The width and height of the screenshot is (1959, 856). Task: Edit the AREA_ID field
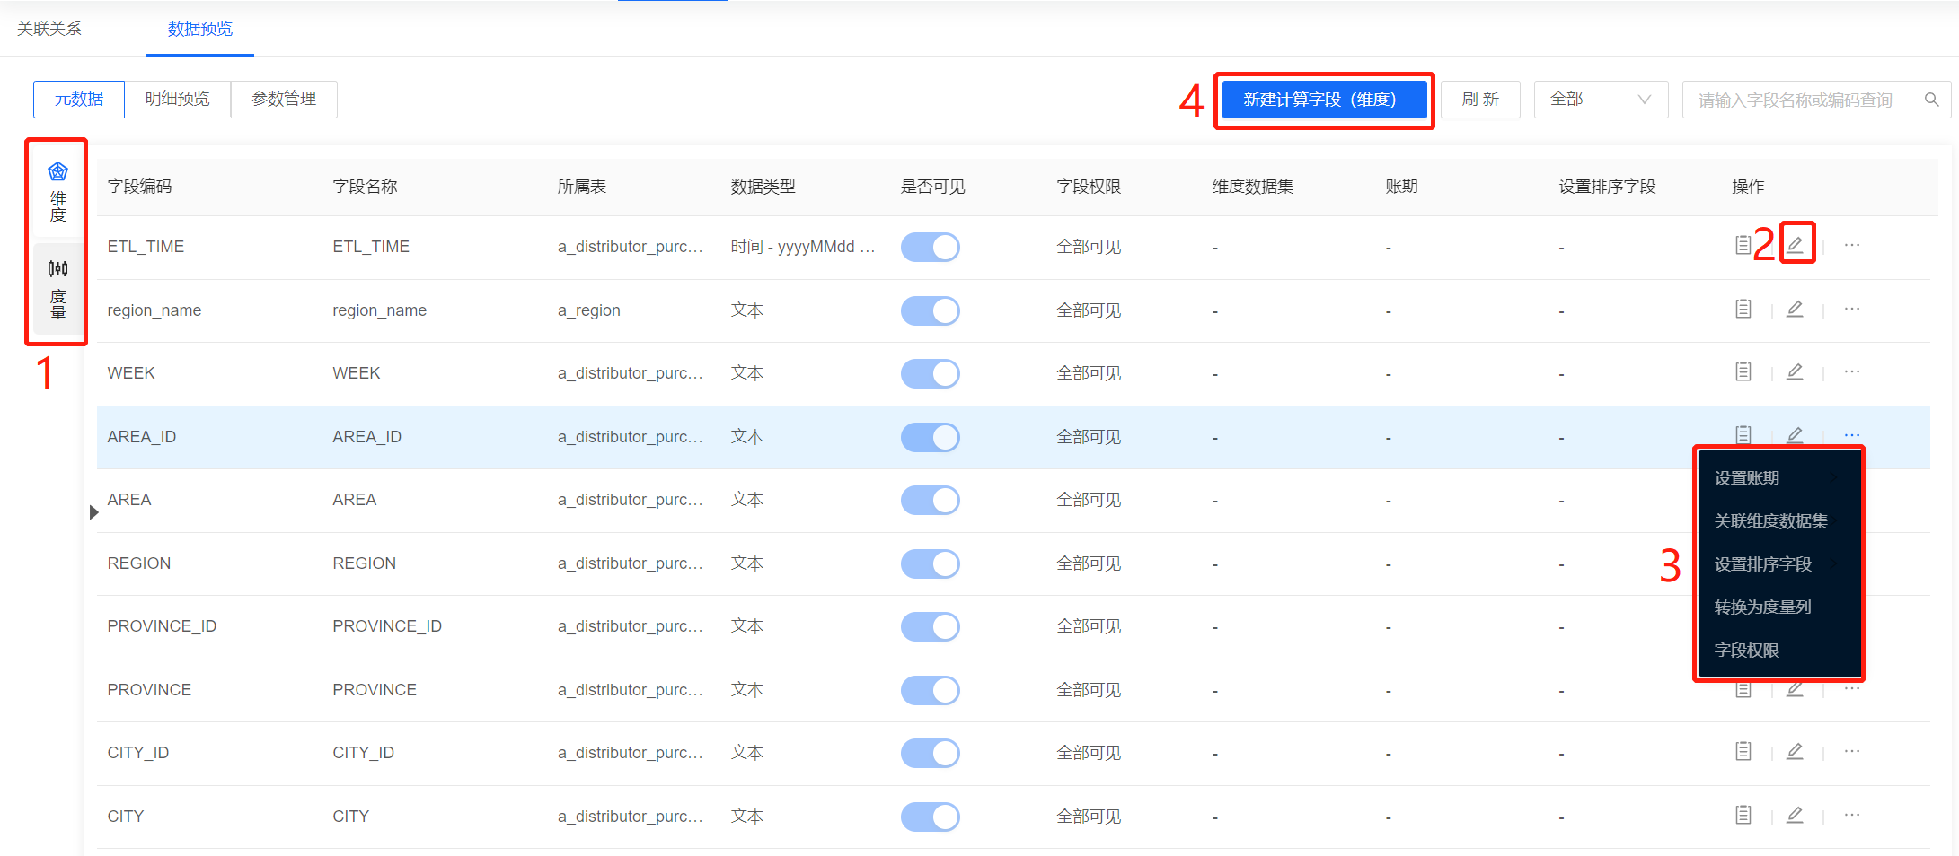point(1795,434)
